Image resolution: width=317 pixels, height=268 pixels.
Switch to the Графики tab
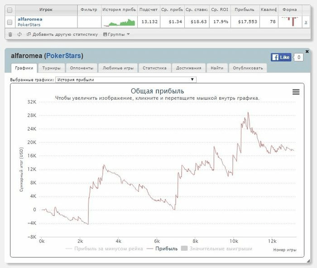pyautogui.click(x=24, y=68)
